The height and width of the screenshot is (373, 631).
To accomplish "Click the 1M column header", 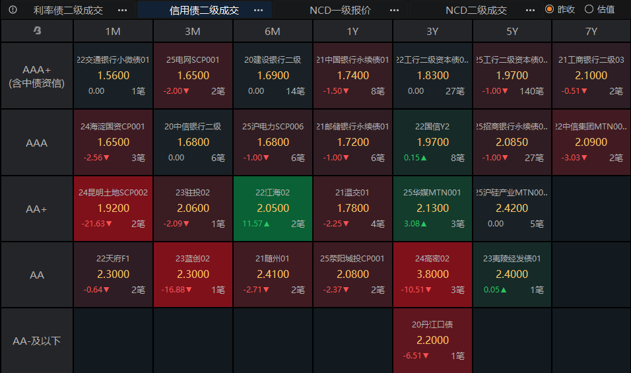I will (113, 31).
